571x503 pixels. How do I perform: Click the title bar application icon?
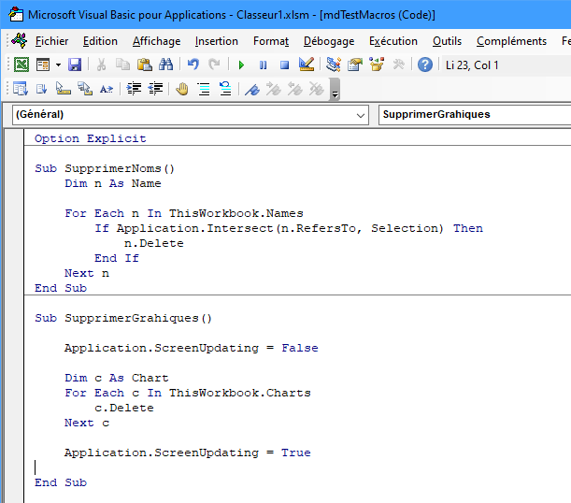tap(16, 15)
